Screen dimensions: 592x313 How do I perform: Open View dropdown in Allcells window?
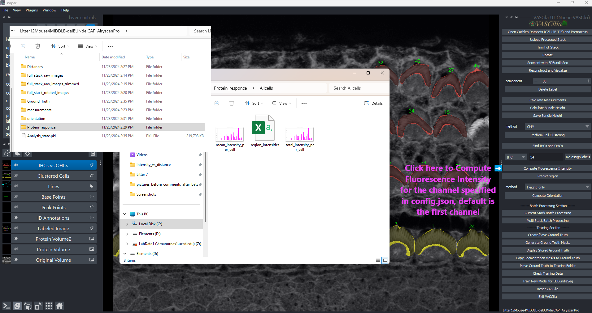(x=282, y=104)
